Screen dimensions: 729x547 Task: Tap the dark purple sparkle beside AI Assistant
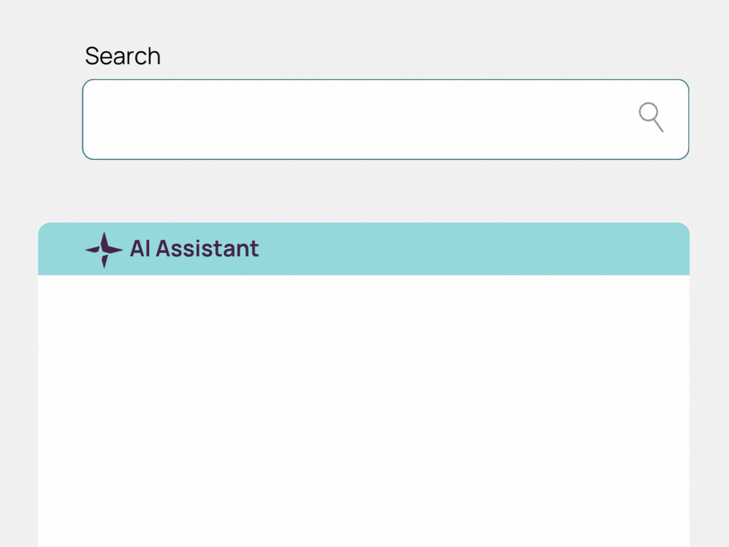tap(104, 250)
